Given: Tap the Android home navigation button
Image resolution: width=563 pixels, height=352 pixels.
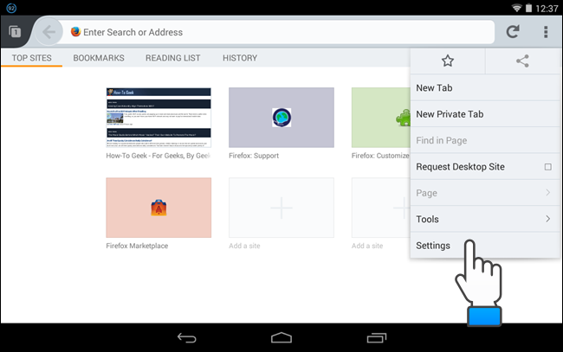Looking at the screenshot, I should pyautogui.click(x=281, y=337).
